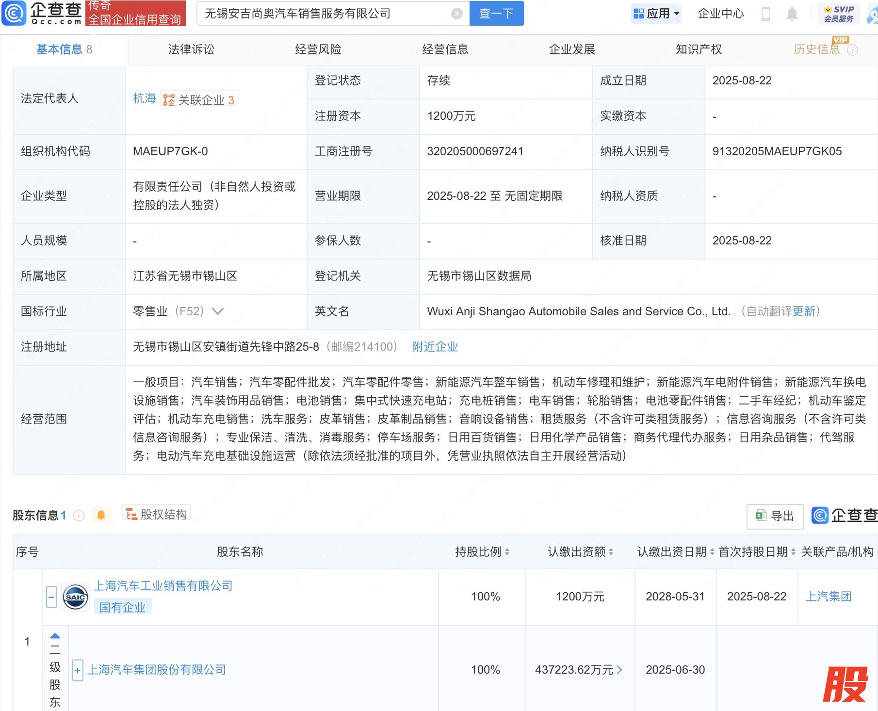Image resolution: width=878 pixels, height=711 pixels.
Task: Expand the 零售业 (F52) industry dropdown
Action: click(218, 311)
